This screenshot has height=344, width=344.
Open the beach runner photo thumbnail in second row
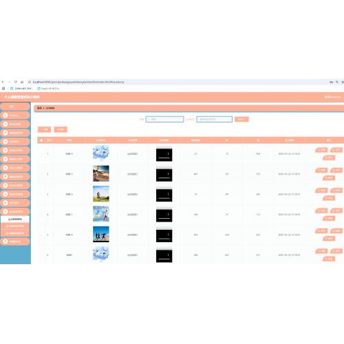coord(101,173)
